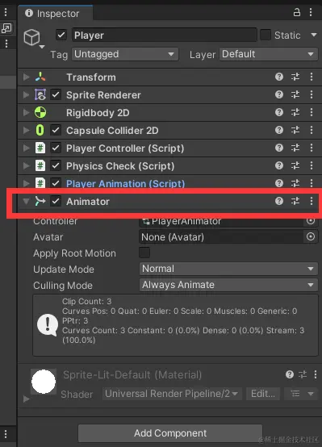322x447 pixels.
Task: Click the Add Component button
Action: [x=170, y=433]
